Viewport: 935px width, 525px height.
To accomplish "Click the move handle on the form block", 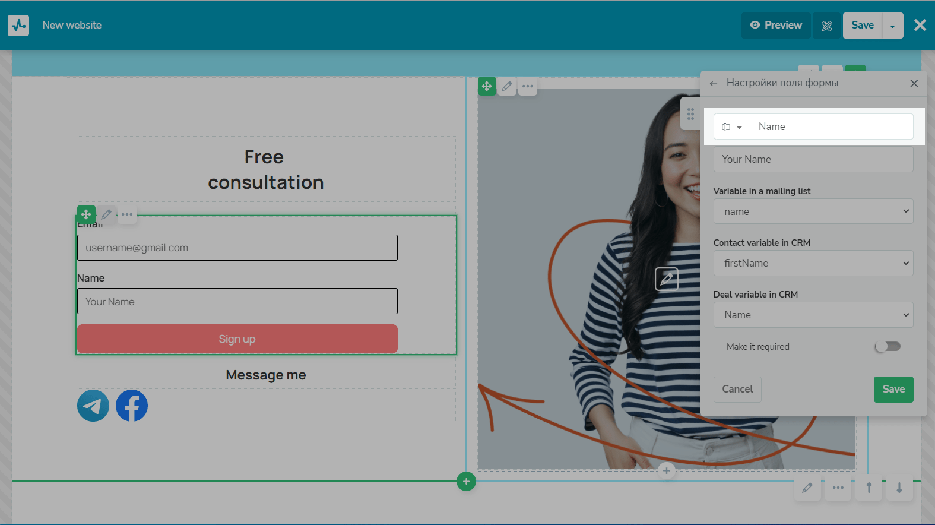I will coord(86,214).
